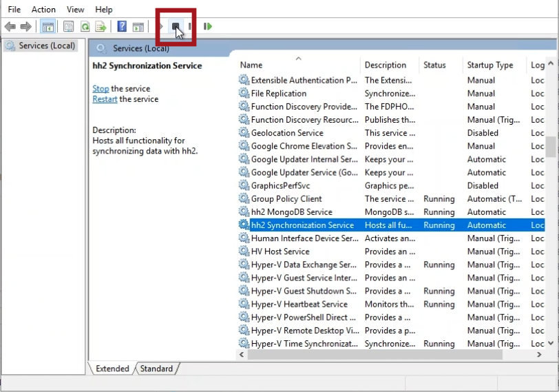Select the Google Updater Internal Ser... row

coord(391,159)
